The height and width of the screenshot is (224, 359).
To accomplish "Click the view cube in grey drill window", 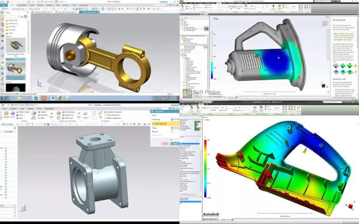I will [x=325, y=23].
